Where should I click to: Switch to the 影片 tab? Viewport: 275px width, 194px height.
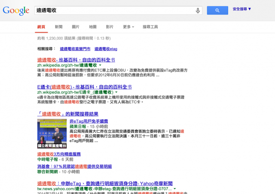pyautogui.click(x=110, y=27)
